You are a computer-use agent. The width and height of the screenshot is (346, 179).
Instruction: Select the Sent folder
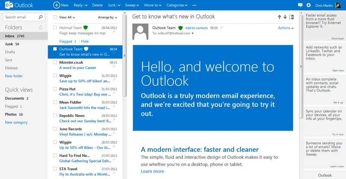click(x=24, y=60)
